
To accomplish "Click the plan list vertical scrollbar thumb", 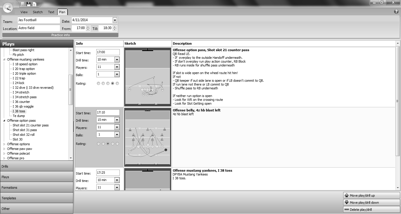I will 398,101.
